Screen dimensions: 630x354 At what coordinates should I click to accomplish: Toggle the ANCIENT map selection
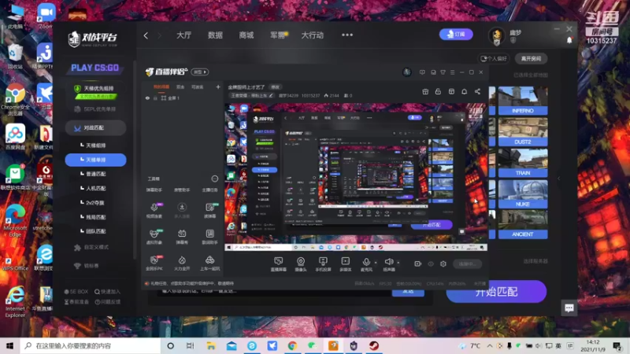[x=523, y=225]
